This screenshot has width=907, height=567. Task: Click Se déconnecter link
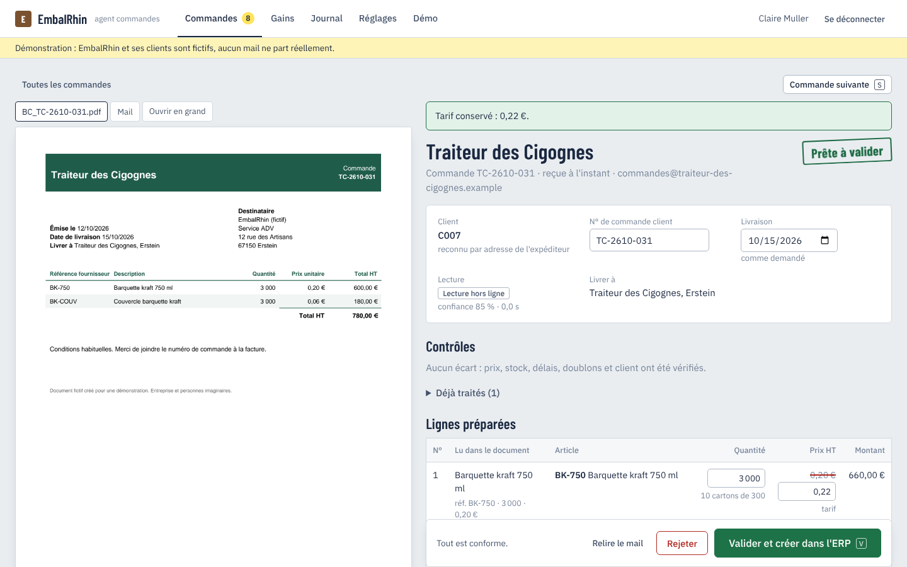(854, 19)
